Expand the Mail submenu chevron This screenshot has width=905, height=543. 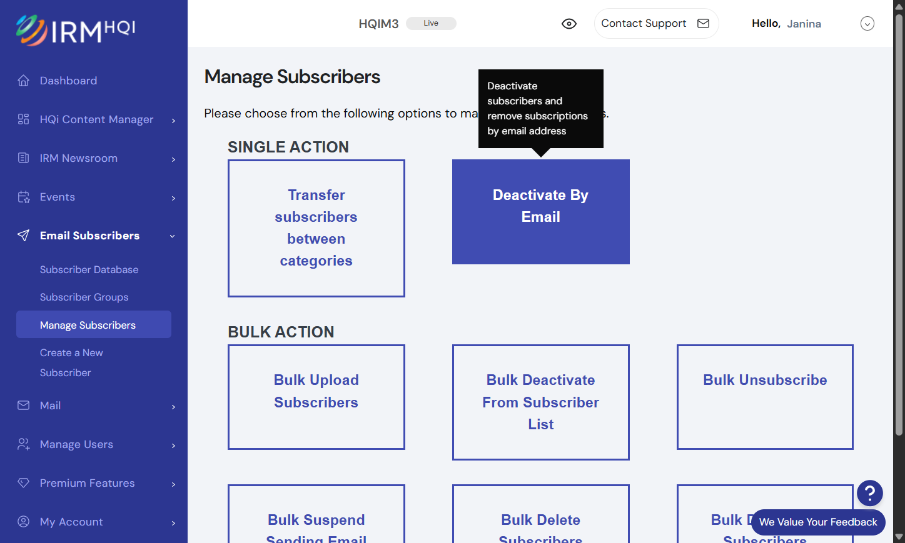click(173, 407)
